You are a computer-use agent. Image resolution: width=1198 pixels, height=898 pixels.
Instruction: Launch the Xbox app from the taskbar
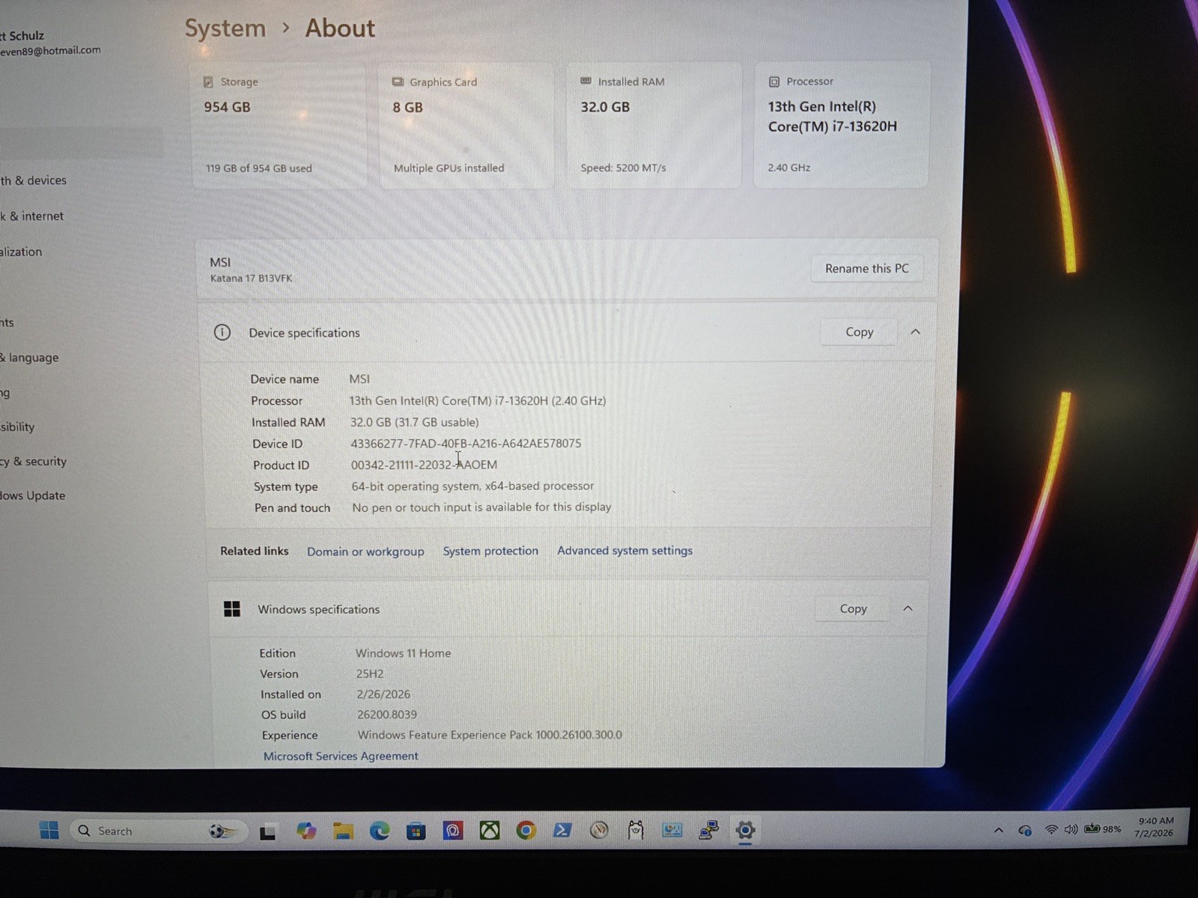[490, 830]
